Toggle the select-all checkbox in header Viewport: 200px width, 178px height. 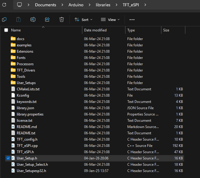coord(6,30)
